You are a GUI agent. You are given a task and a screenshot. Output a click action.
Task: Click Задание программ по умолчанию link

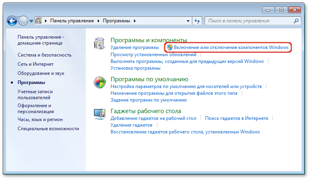coord(148,100)
